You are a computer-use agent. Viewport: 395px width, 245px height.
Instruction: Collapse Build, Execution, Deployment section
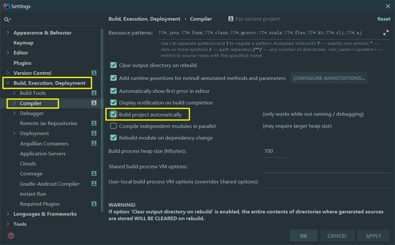point(8,83)
